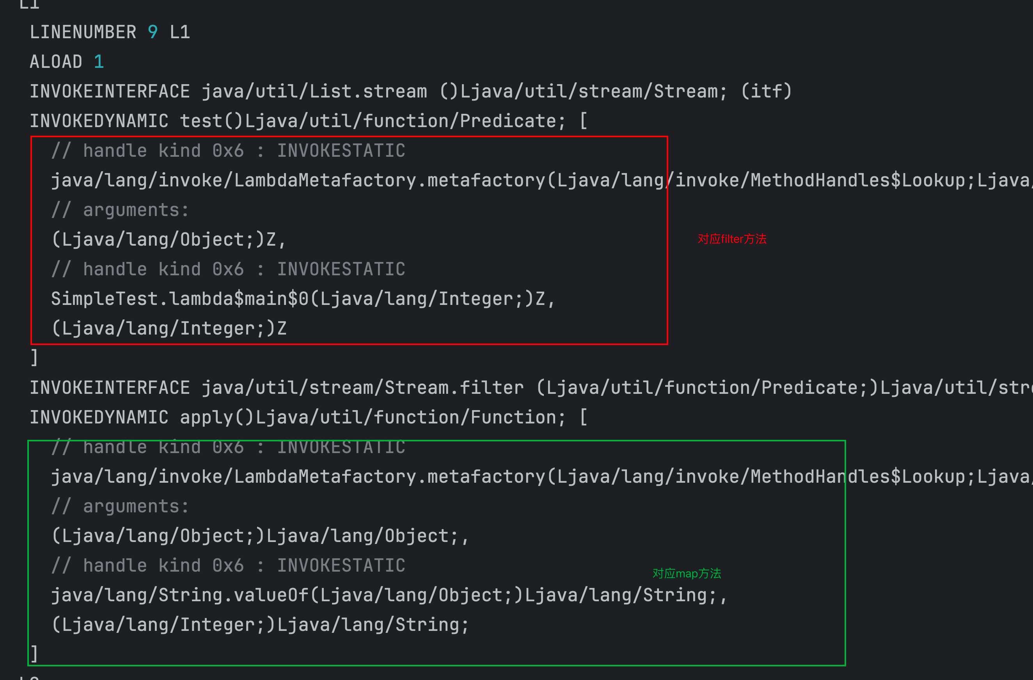Click the first handle kind 0x6 comment
This screenshot has width=1033, height=680.
pyautogui.click(x=228, y=151)
